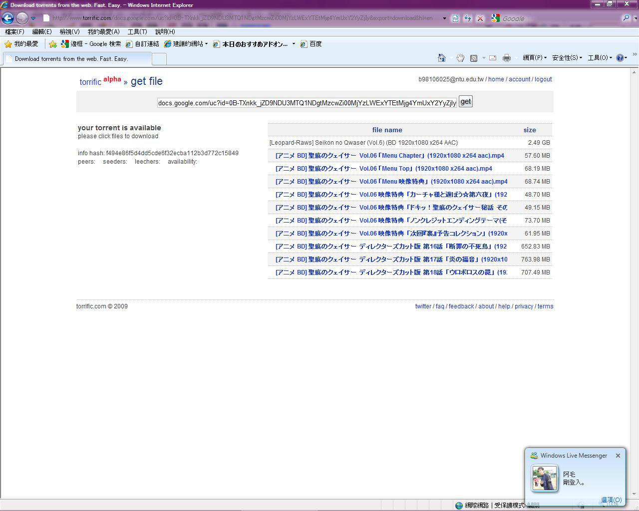This screenshot has height=511, width=639.
Task: Click the RSS feeds icon
Action: (474, 58)
